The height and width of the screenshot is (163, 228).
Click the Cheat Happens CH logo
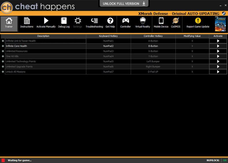[7, 7]
